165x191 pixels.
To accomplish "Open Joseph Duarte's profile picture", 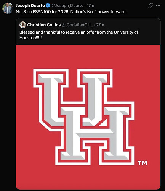I will pyautogui.click(x=8, y=8).
